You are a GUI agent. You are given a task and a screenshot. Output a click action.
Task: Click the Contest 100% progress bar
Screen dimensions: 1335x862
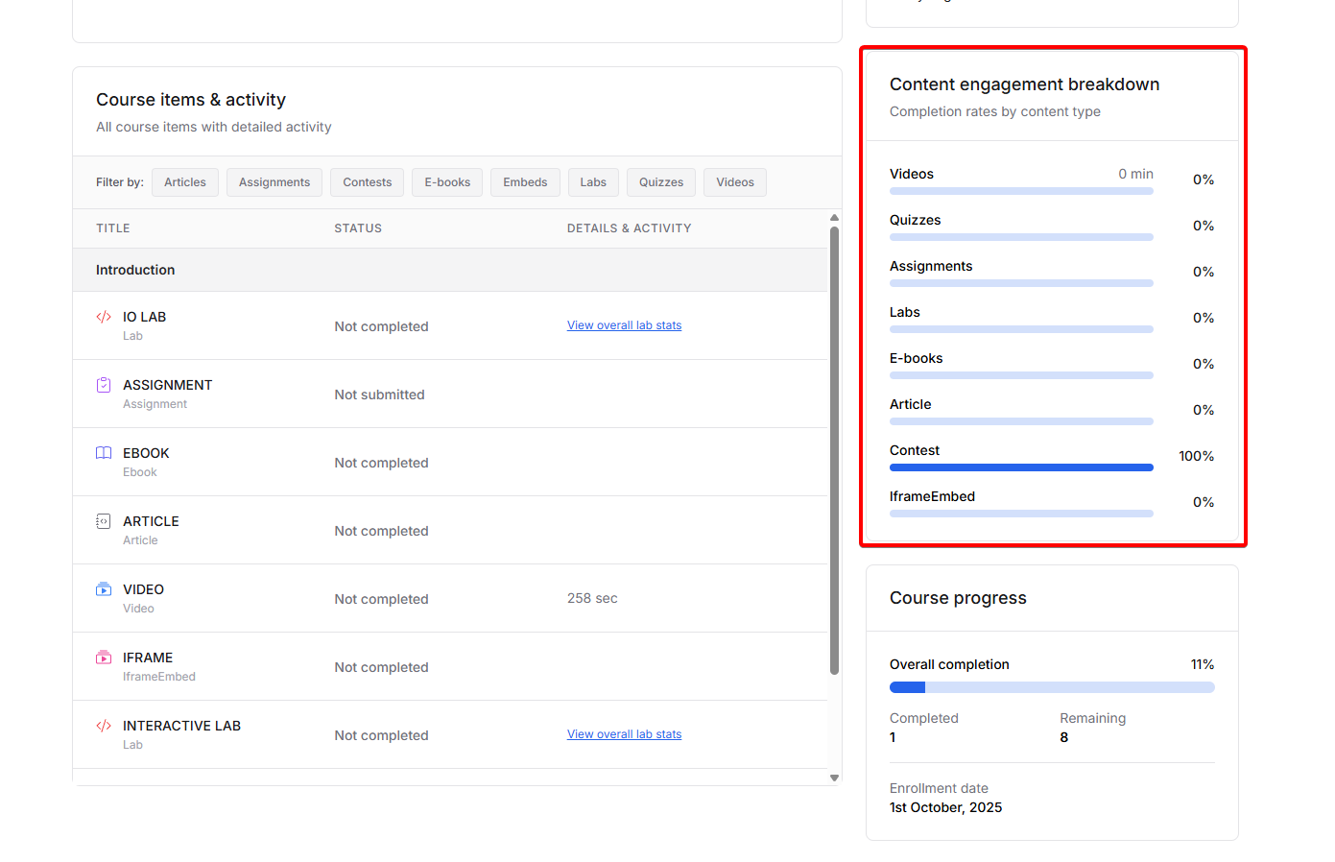click(1021, 467)
